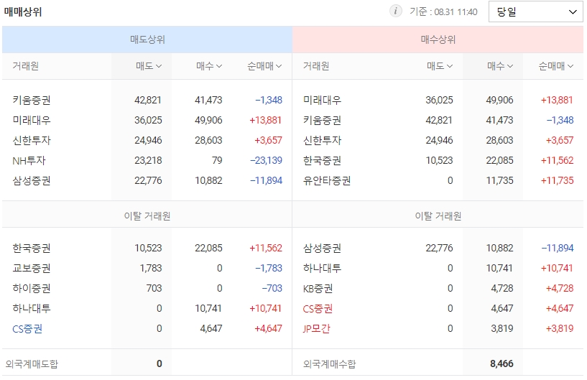Click 하나대투 under 매수 이탈 거래원
Image resolution: width=587 pixels, height=380 pixels.
point(322,269)
